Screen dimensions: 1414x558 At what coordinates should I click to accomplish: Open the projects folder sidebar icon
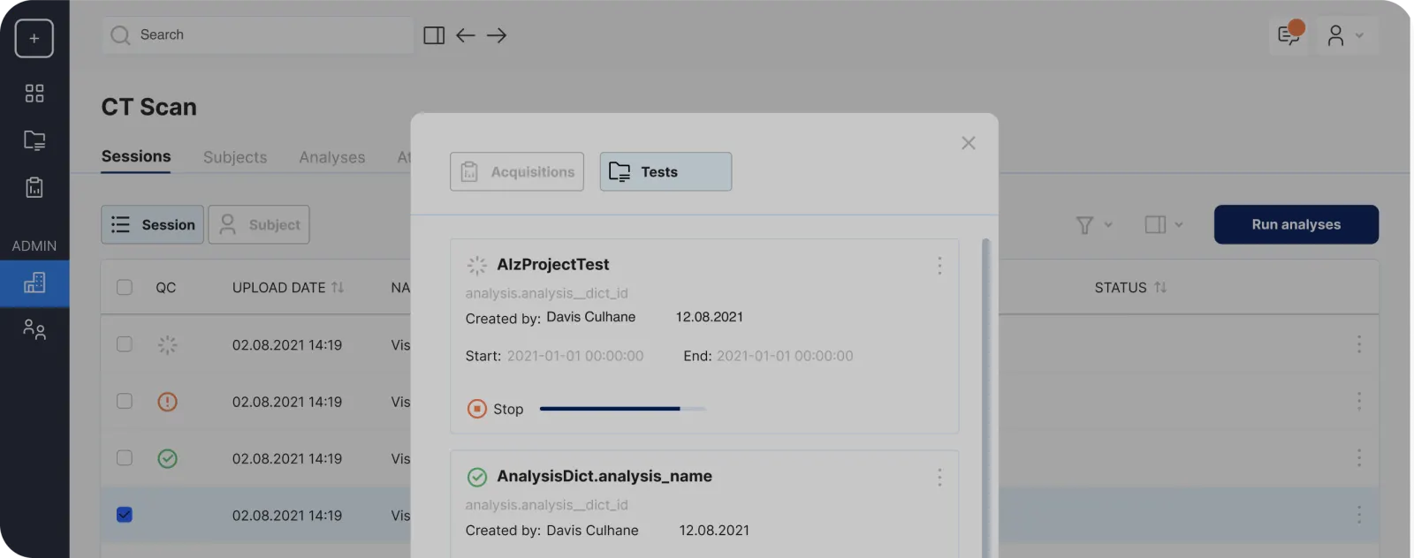pos(34,140)
